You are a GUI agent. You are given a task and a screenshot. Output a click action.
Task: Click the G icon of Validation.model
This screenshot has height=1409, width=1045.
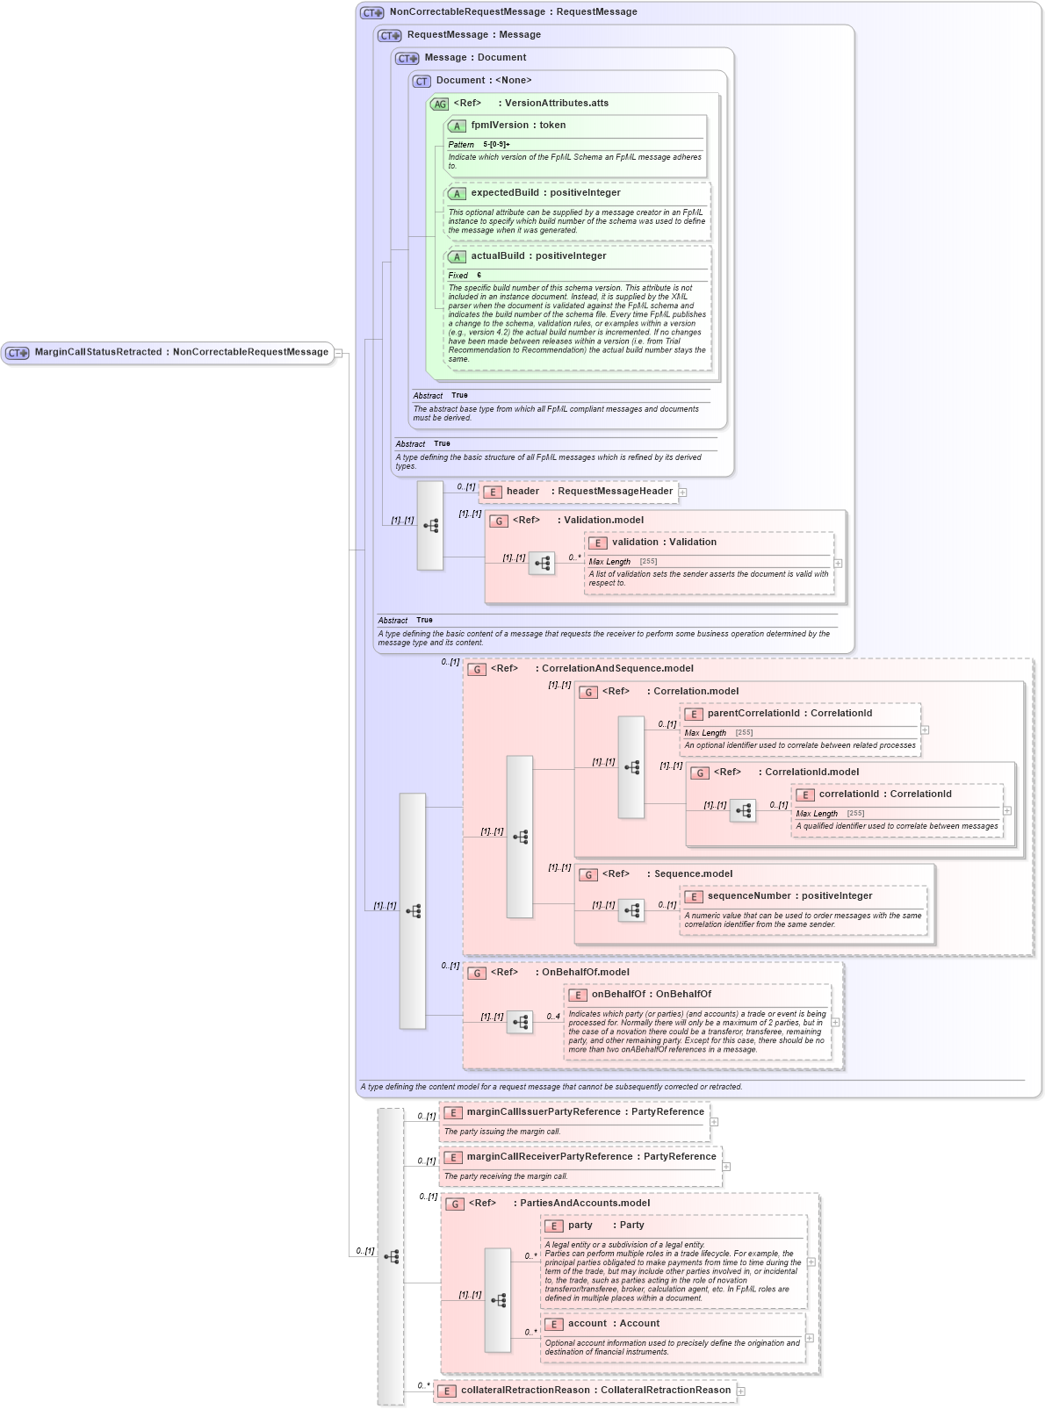pos(499,521)
